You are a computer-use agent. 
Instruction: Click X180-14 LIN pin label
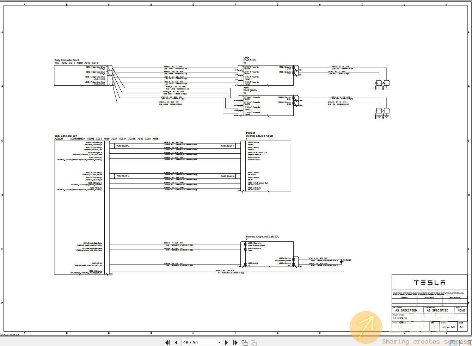(x=252, y=263)
